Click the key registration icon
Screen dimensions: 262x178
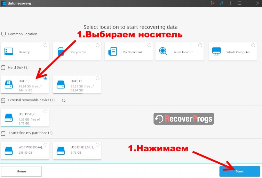pyautogui.click(x=222, y=3)
